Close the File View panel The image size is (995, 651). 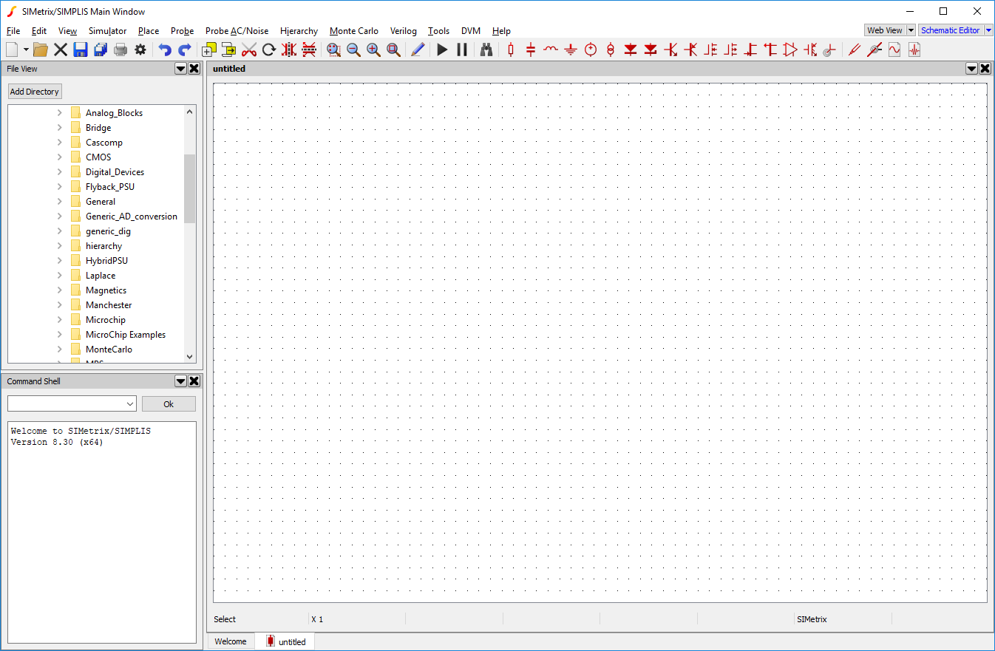click(194, 69)
